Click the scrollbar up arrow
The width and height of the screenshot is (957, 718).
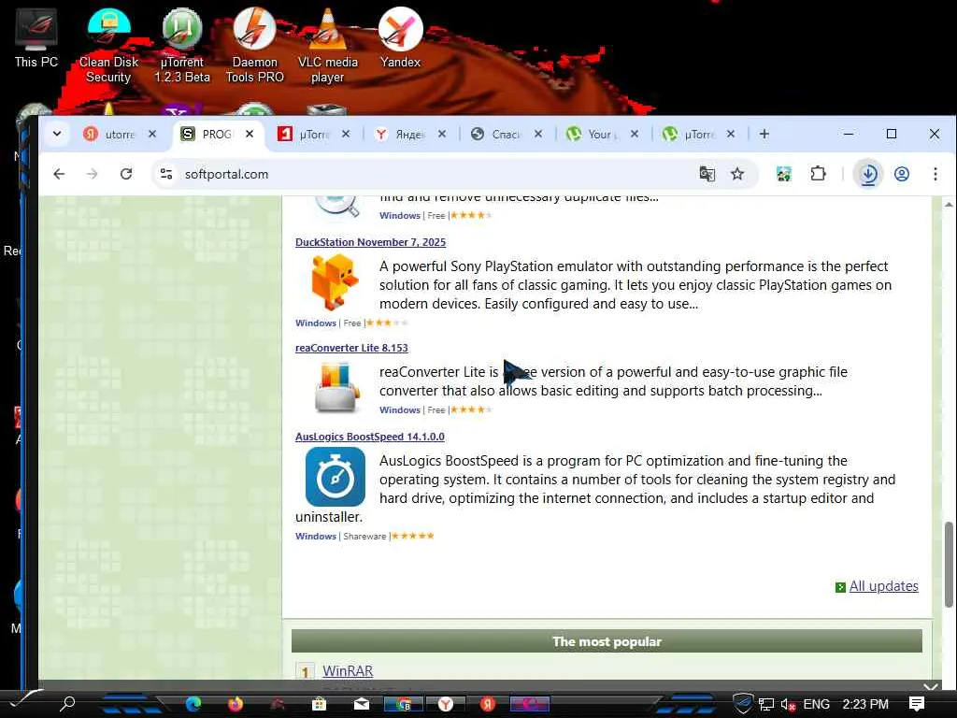(949, 205)
